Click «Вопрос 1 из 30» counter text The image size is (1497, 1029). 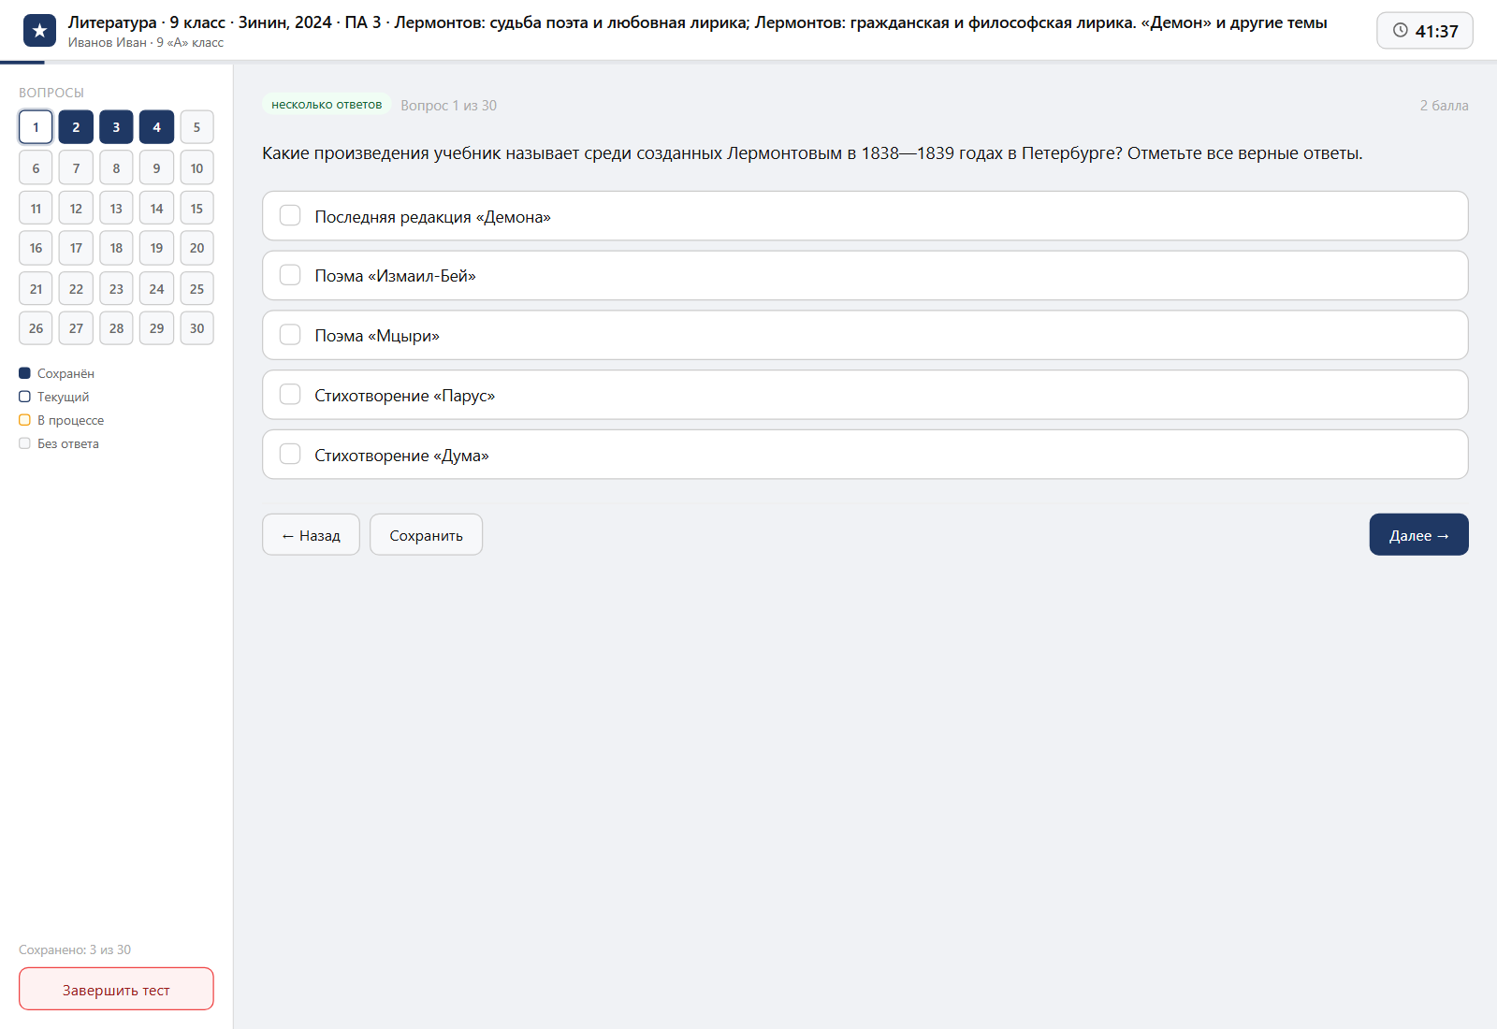[449, 106]
